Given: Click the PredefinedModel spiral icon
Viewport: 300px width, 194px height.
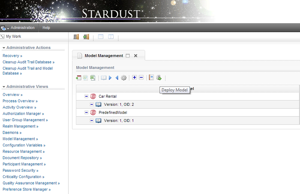Looking at the screenshot, I should 93,112.
